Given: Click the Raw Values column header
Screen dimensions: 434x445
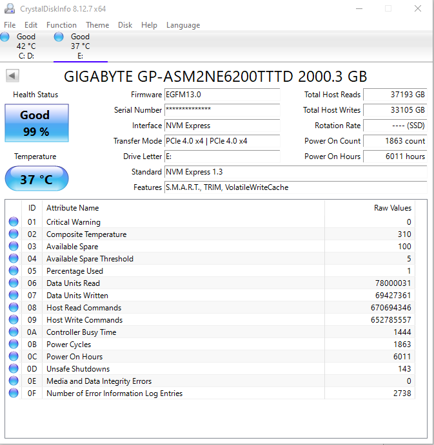Looking at the screenshot, I should [370, 208].
